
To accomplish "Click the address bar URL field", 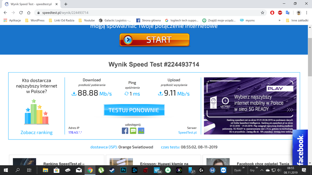I will coord(147,13).
